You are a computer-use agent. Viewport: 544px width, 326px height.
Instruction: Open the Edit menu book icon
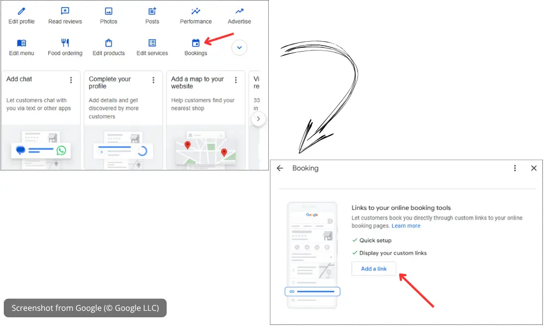coord(21,42)
